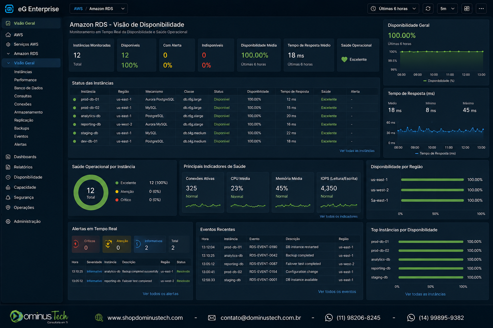
Task: Click the Dashboards sidebar icon
Action: (x=8, y=157)
